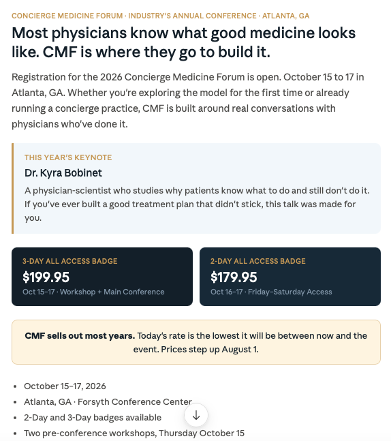The height and width of the screenshot is (443, 391).
Task: Click the scroll-down arrow button
Action: (x=196, y=415)
